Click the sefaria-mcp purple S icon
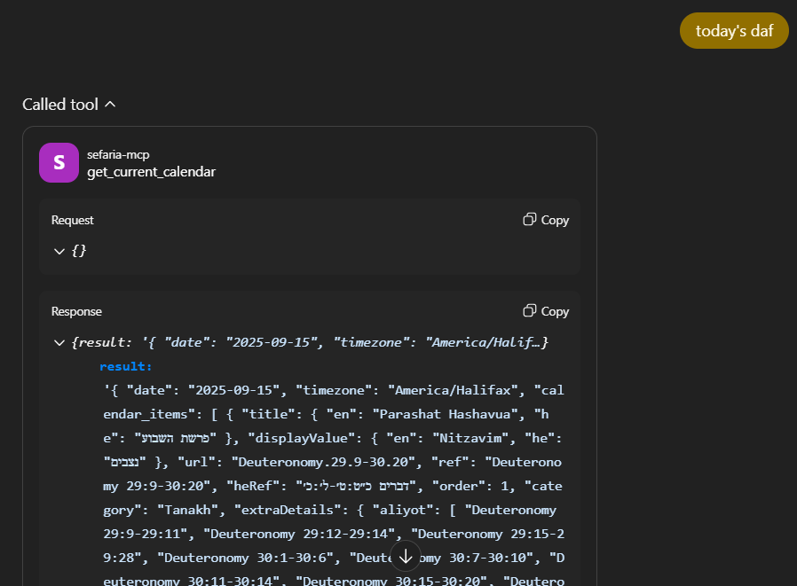 tap(59, 162)
